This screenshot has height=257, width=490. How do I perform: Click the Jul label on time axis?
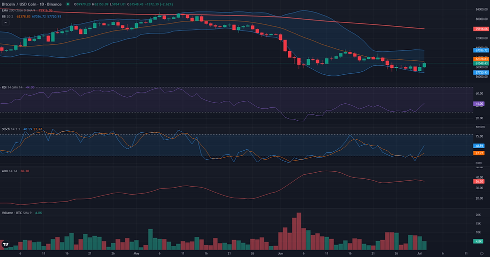click(419, 254)
